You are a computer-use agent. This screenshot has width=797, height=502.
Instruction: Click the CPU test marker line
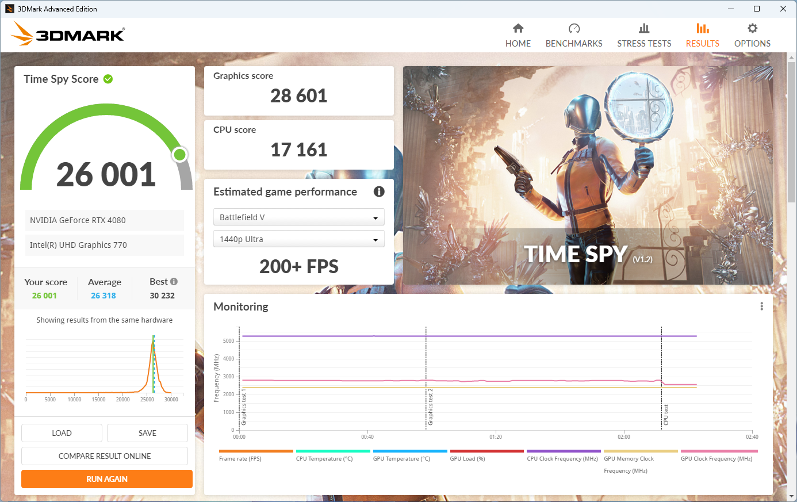point(661,378)
